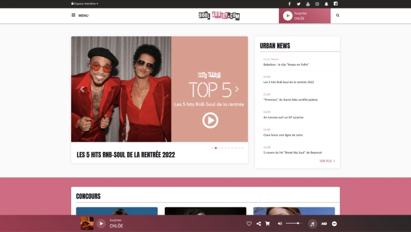411x232 pixels.
Task: Play Surprise by Chlöe in header player
Action: pyautogui.click(x=287, y=16)
